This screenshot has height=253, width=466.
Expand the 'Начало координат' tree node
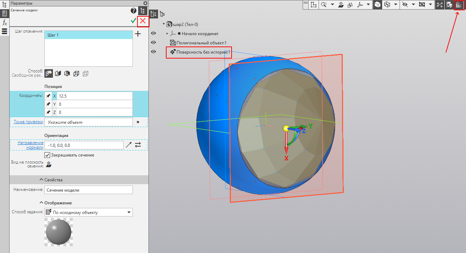pyautogui.click(x=167, y=33)
